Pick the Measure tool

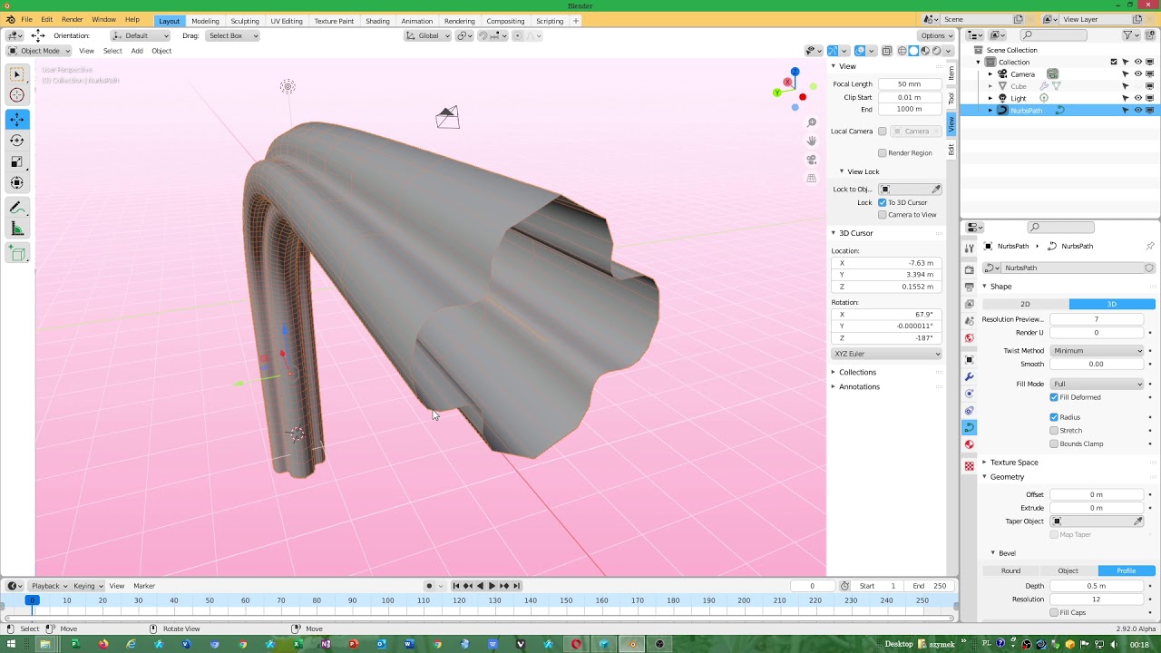(17, 229)
